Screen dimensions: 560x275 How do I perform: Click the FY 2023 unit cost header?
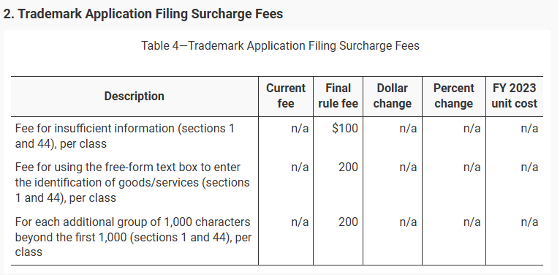514,96
